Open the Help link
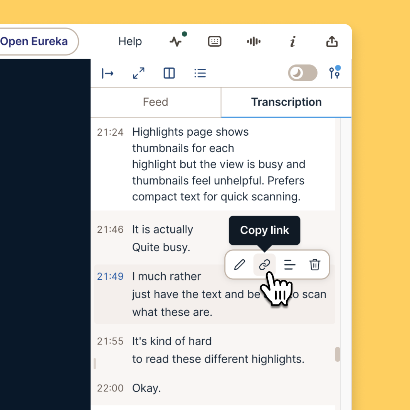Screen dimensions: 410x410 (130, 41)
